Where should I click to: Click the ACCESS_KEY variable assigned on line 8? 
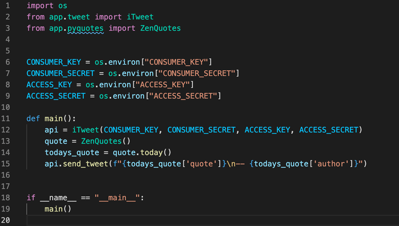pyautogui.click(x=49, y=85)
